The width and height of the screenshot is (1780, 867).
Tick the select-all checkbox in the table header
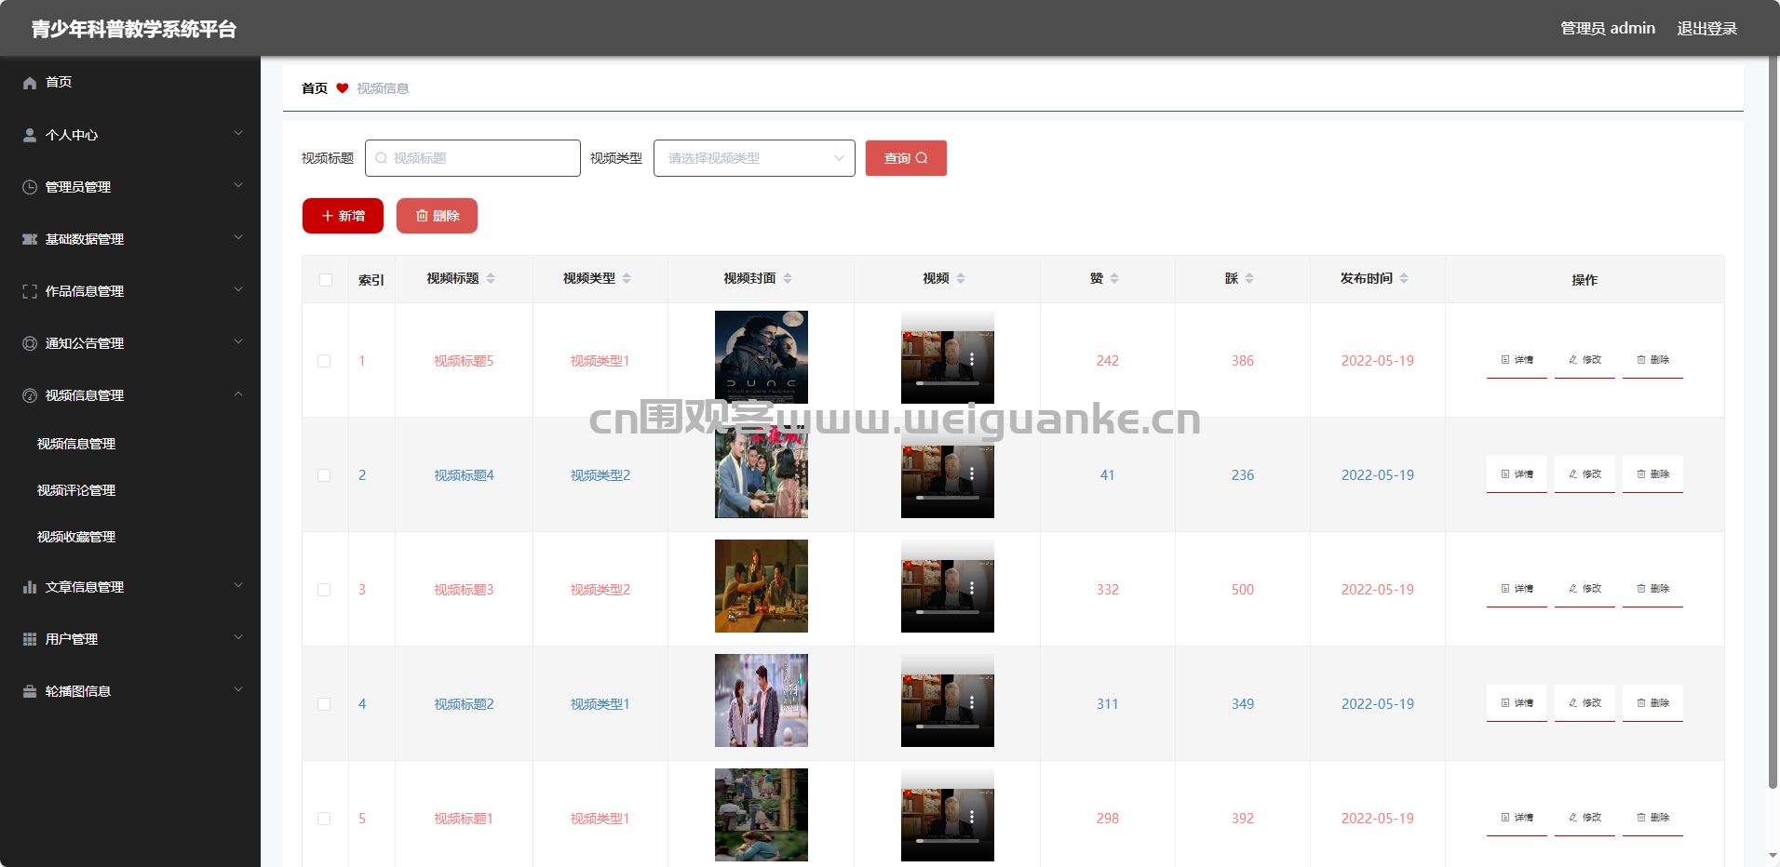click(x=325, y=279)
